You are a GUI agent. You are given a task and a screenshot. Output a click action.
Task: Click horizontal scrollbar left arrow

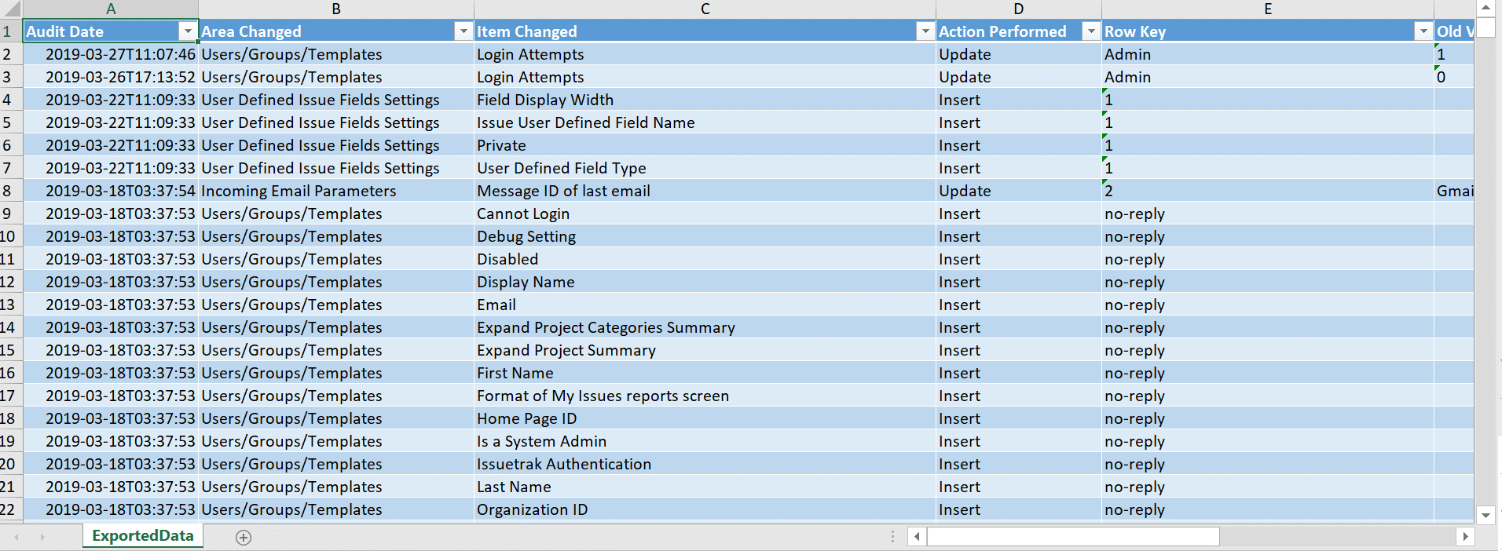(x=917, y=537)
